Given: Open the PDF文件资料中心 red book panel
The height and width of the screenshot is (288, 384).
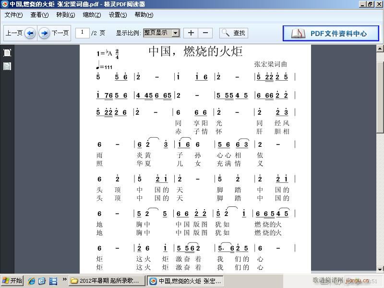Looking at the screenshot, I should (x=330, y=33).
